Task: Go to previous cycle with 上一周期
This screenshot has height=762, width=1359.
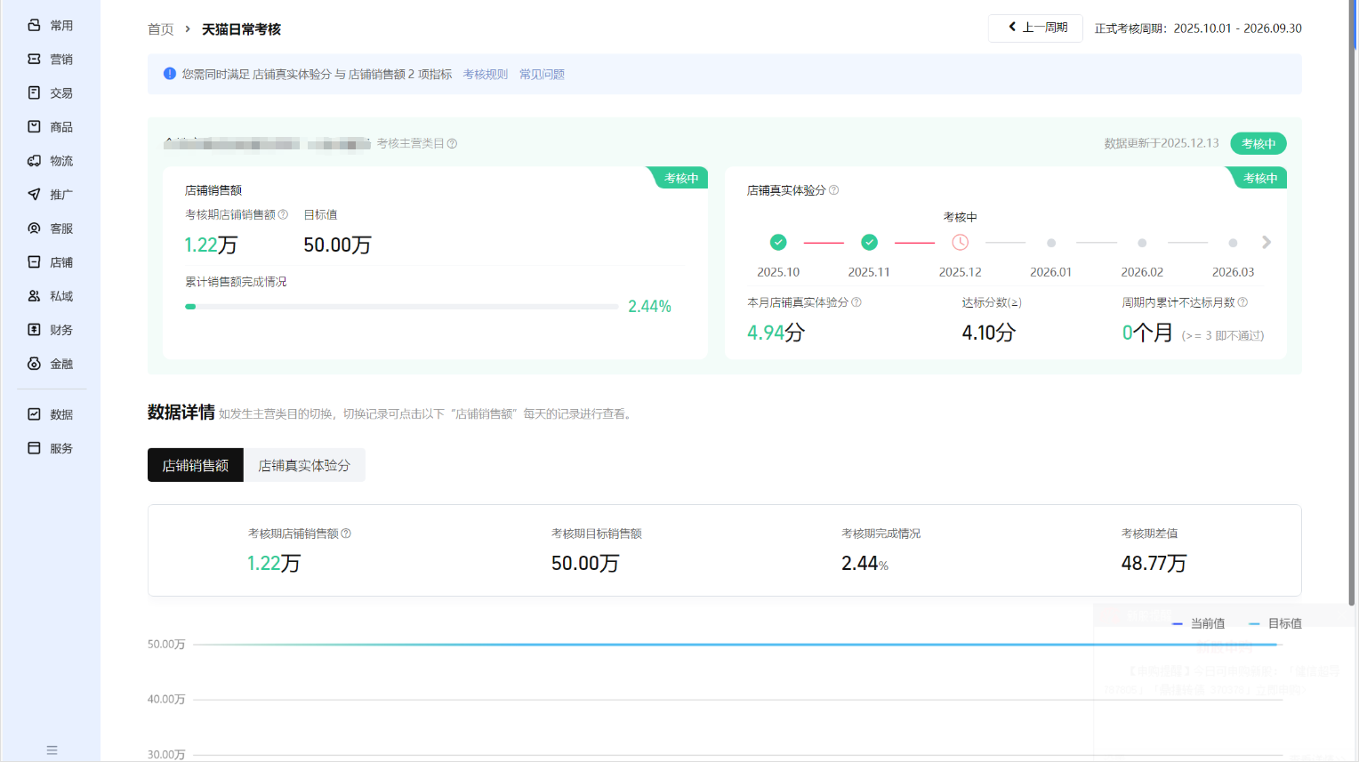Action: click(1035, 28)
